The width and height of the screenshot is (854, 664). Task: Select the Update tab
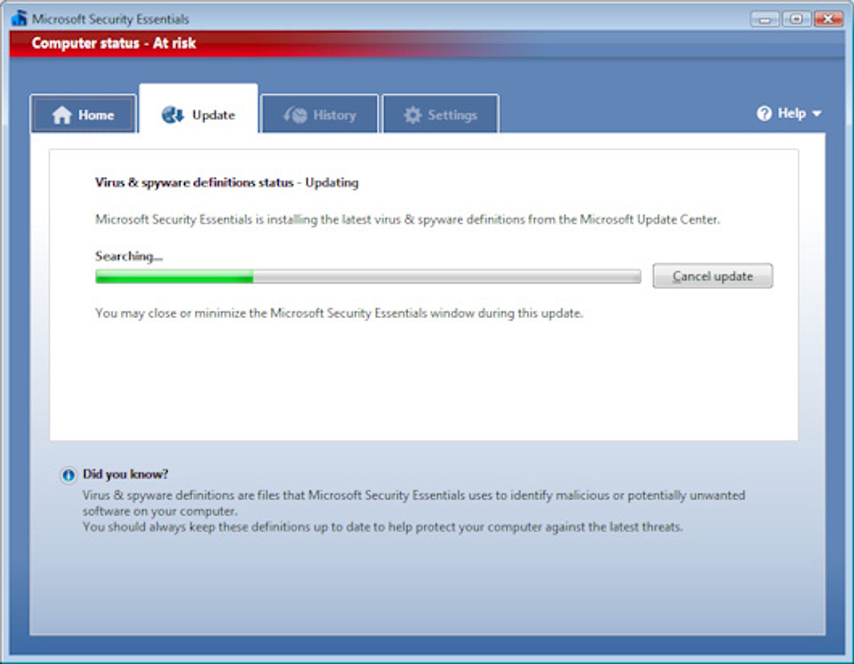[x=199, y=109]
